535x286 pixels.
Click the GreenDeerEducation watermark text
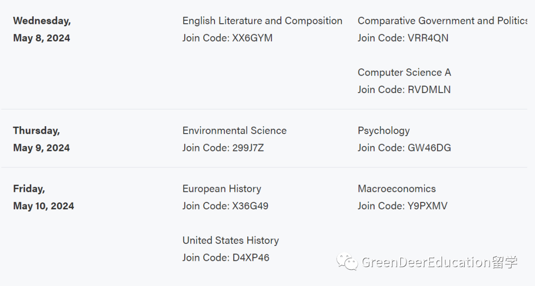pyautogui.click(x=439, y=262)
